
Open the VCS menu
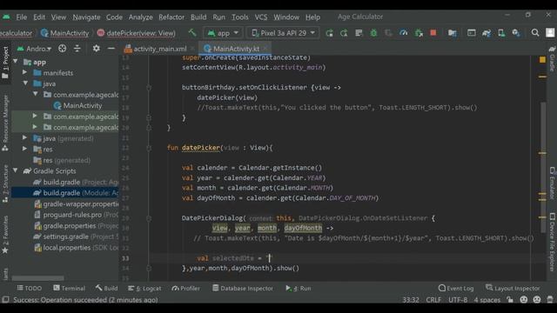click(261, 17)
